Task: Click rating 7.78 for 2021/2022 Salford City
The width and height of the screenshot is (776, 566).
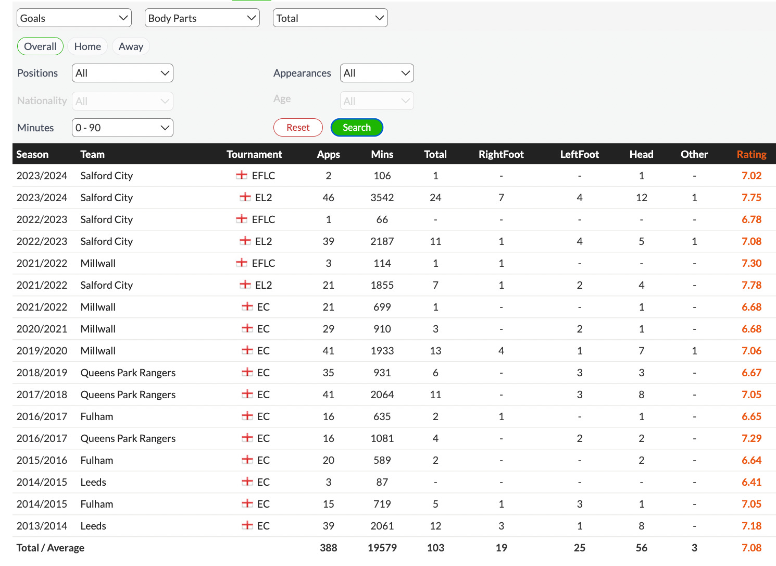Action: click(x=752, y=285)
